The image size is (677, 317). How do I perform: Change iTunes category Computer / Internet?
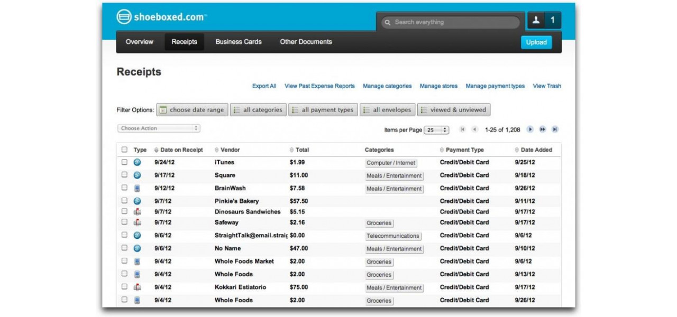coord(391,163)
